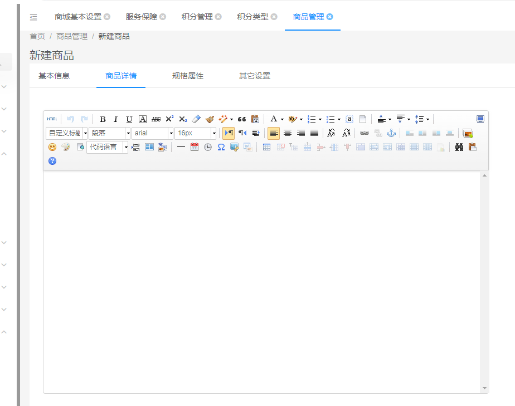Open the paragraph spacing after dropdown
Image resolution: width=515 pixels, height=406 pixels.
pos(409,120)
